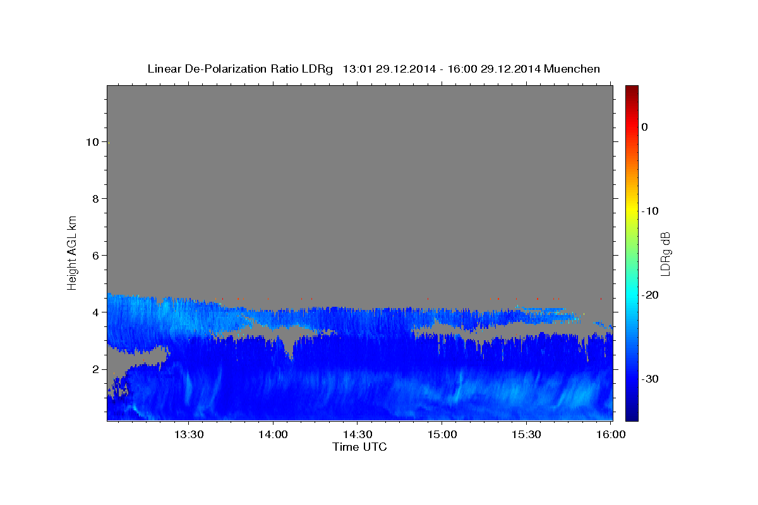Click the plot title 'Linear De-Polarization Ratio LDRg'
The width and height of the screenshot is (758, 505).
pos(239,69)
